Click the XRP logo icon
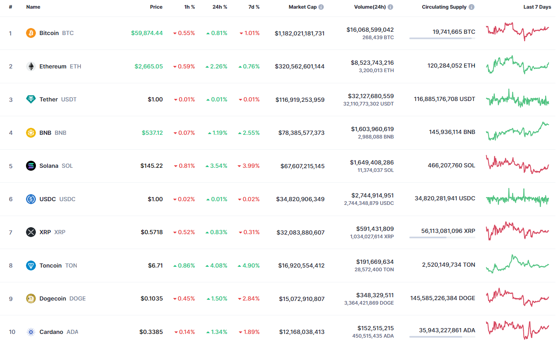Viewport: 560px width, 343px height. pyautogui.click(x=31, y=232)
